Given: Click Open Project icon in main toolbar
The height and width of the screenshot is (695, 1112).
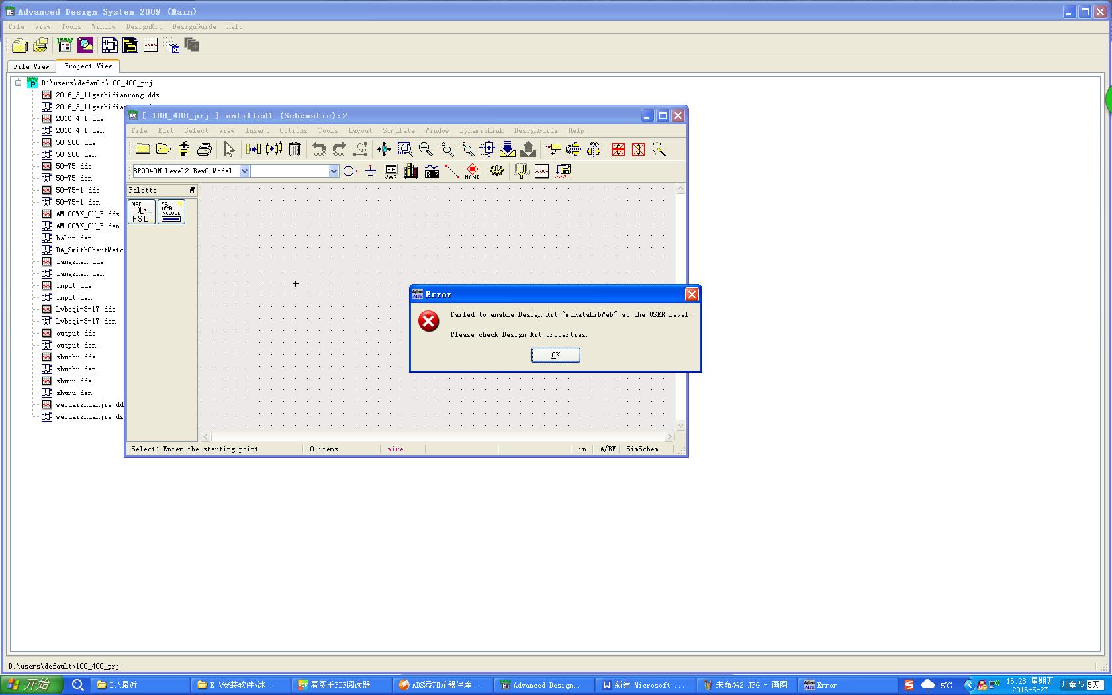Looking at the screenshot, I should tap(40, 45).
